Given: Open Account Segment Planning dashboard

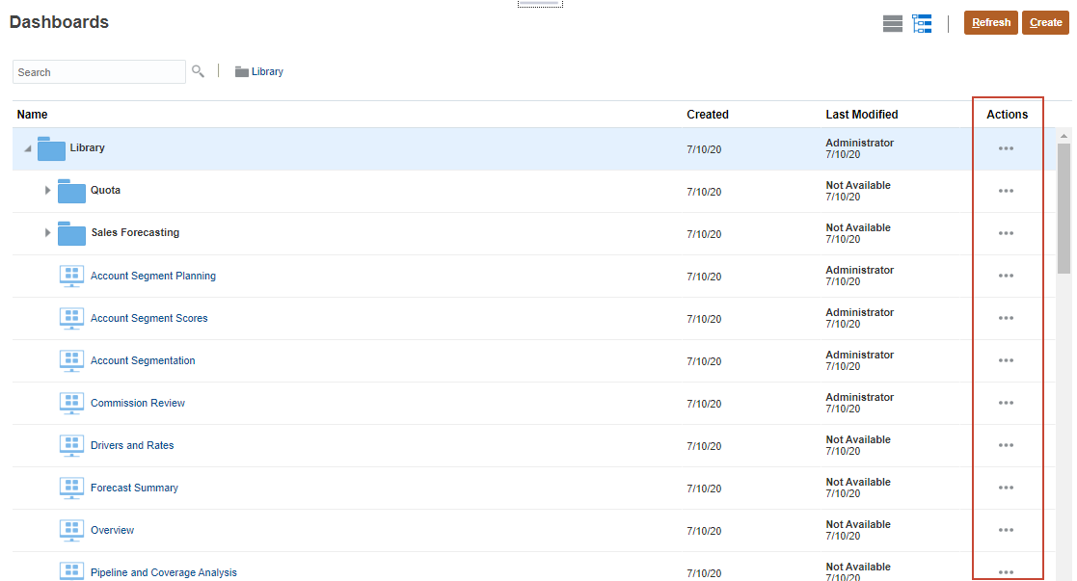Looking at the screenshot, I should 153,276.
